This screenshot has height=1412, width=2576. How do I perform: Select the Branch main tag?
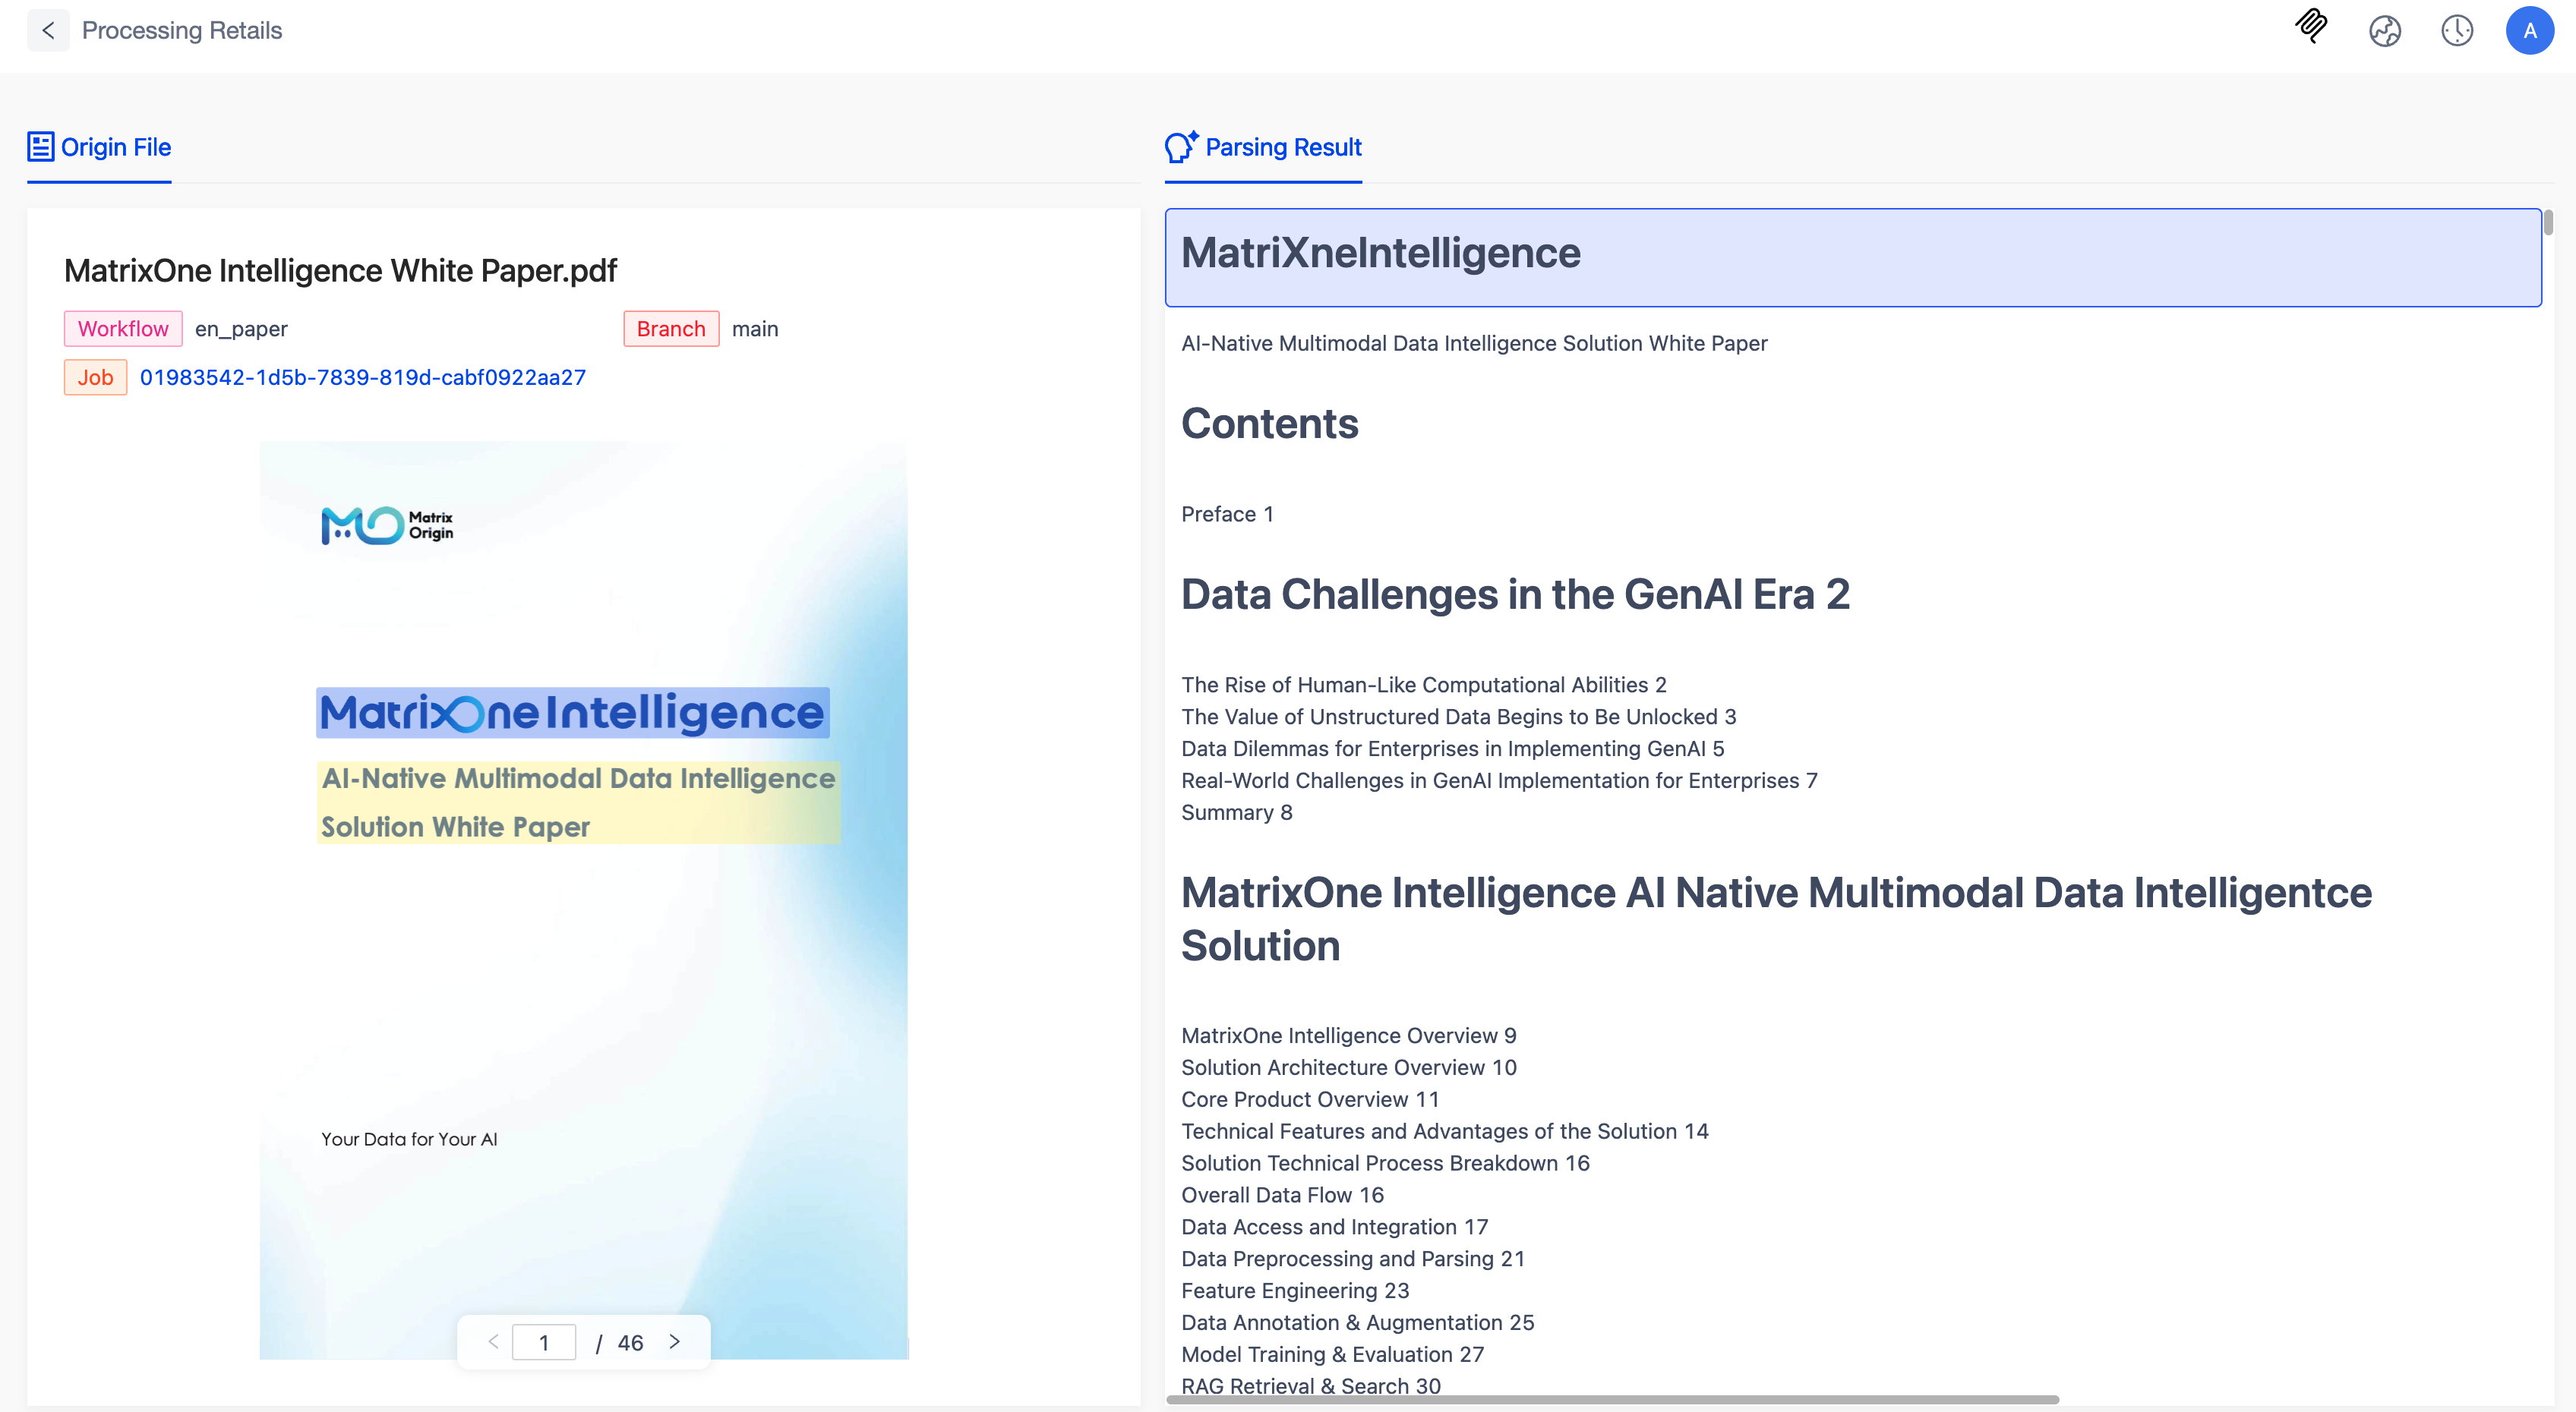(670, 329)
